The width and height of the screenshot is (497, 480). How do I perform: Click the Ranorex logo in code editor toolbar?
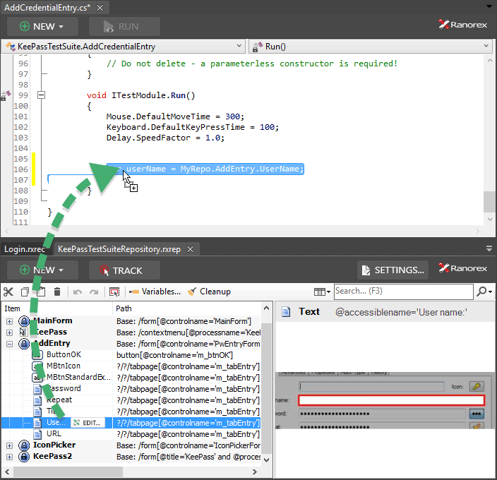click(x=463, y=25)
